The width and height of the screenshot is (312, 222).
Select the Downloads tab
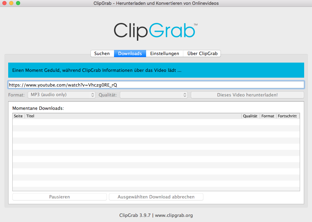[x=130, y=53]
